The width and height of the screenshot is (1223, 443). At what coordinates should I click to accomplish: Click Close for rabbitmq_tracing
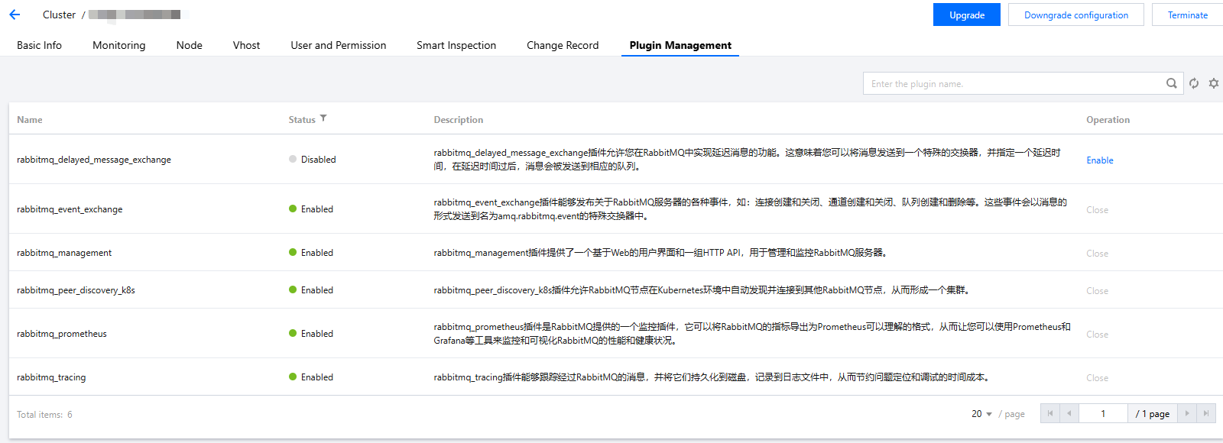click(1097, 378)
